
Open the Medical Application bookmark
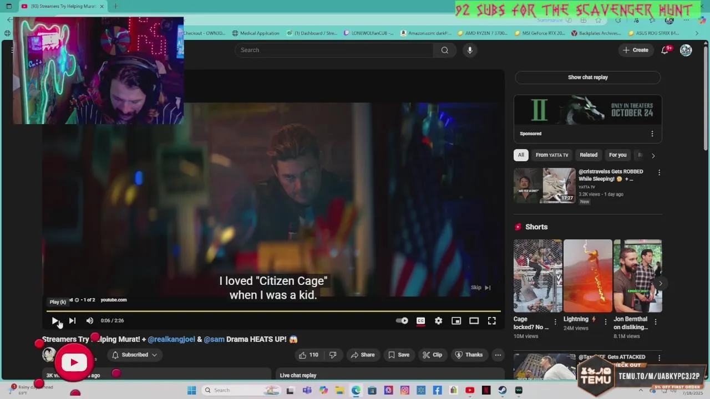tap(256, 33)
